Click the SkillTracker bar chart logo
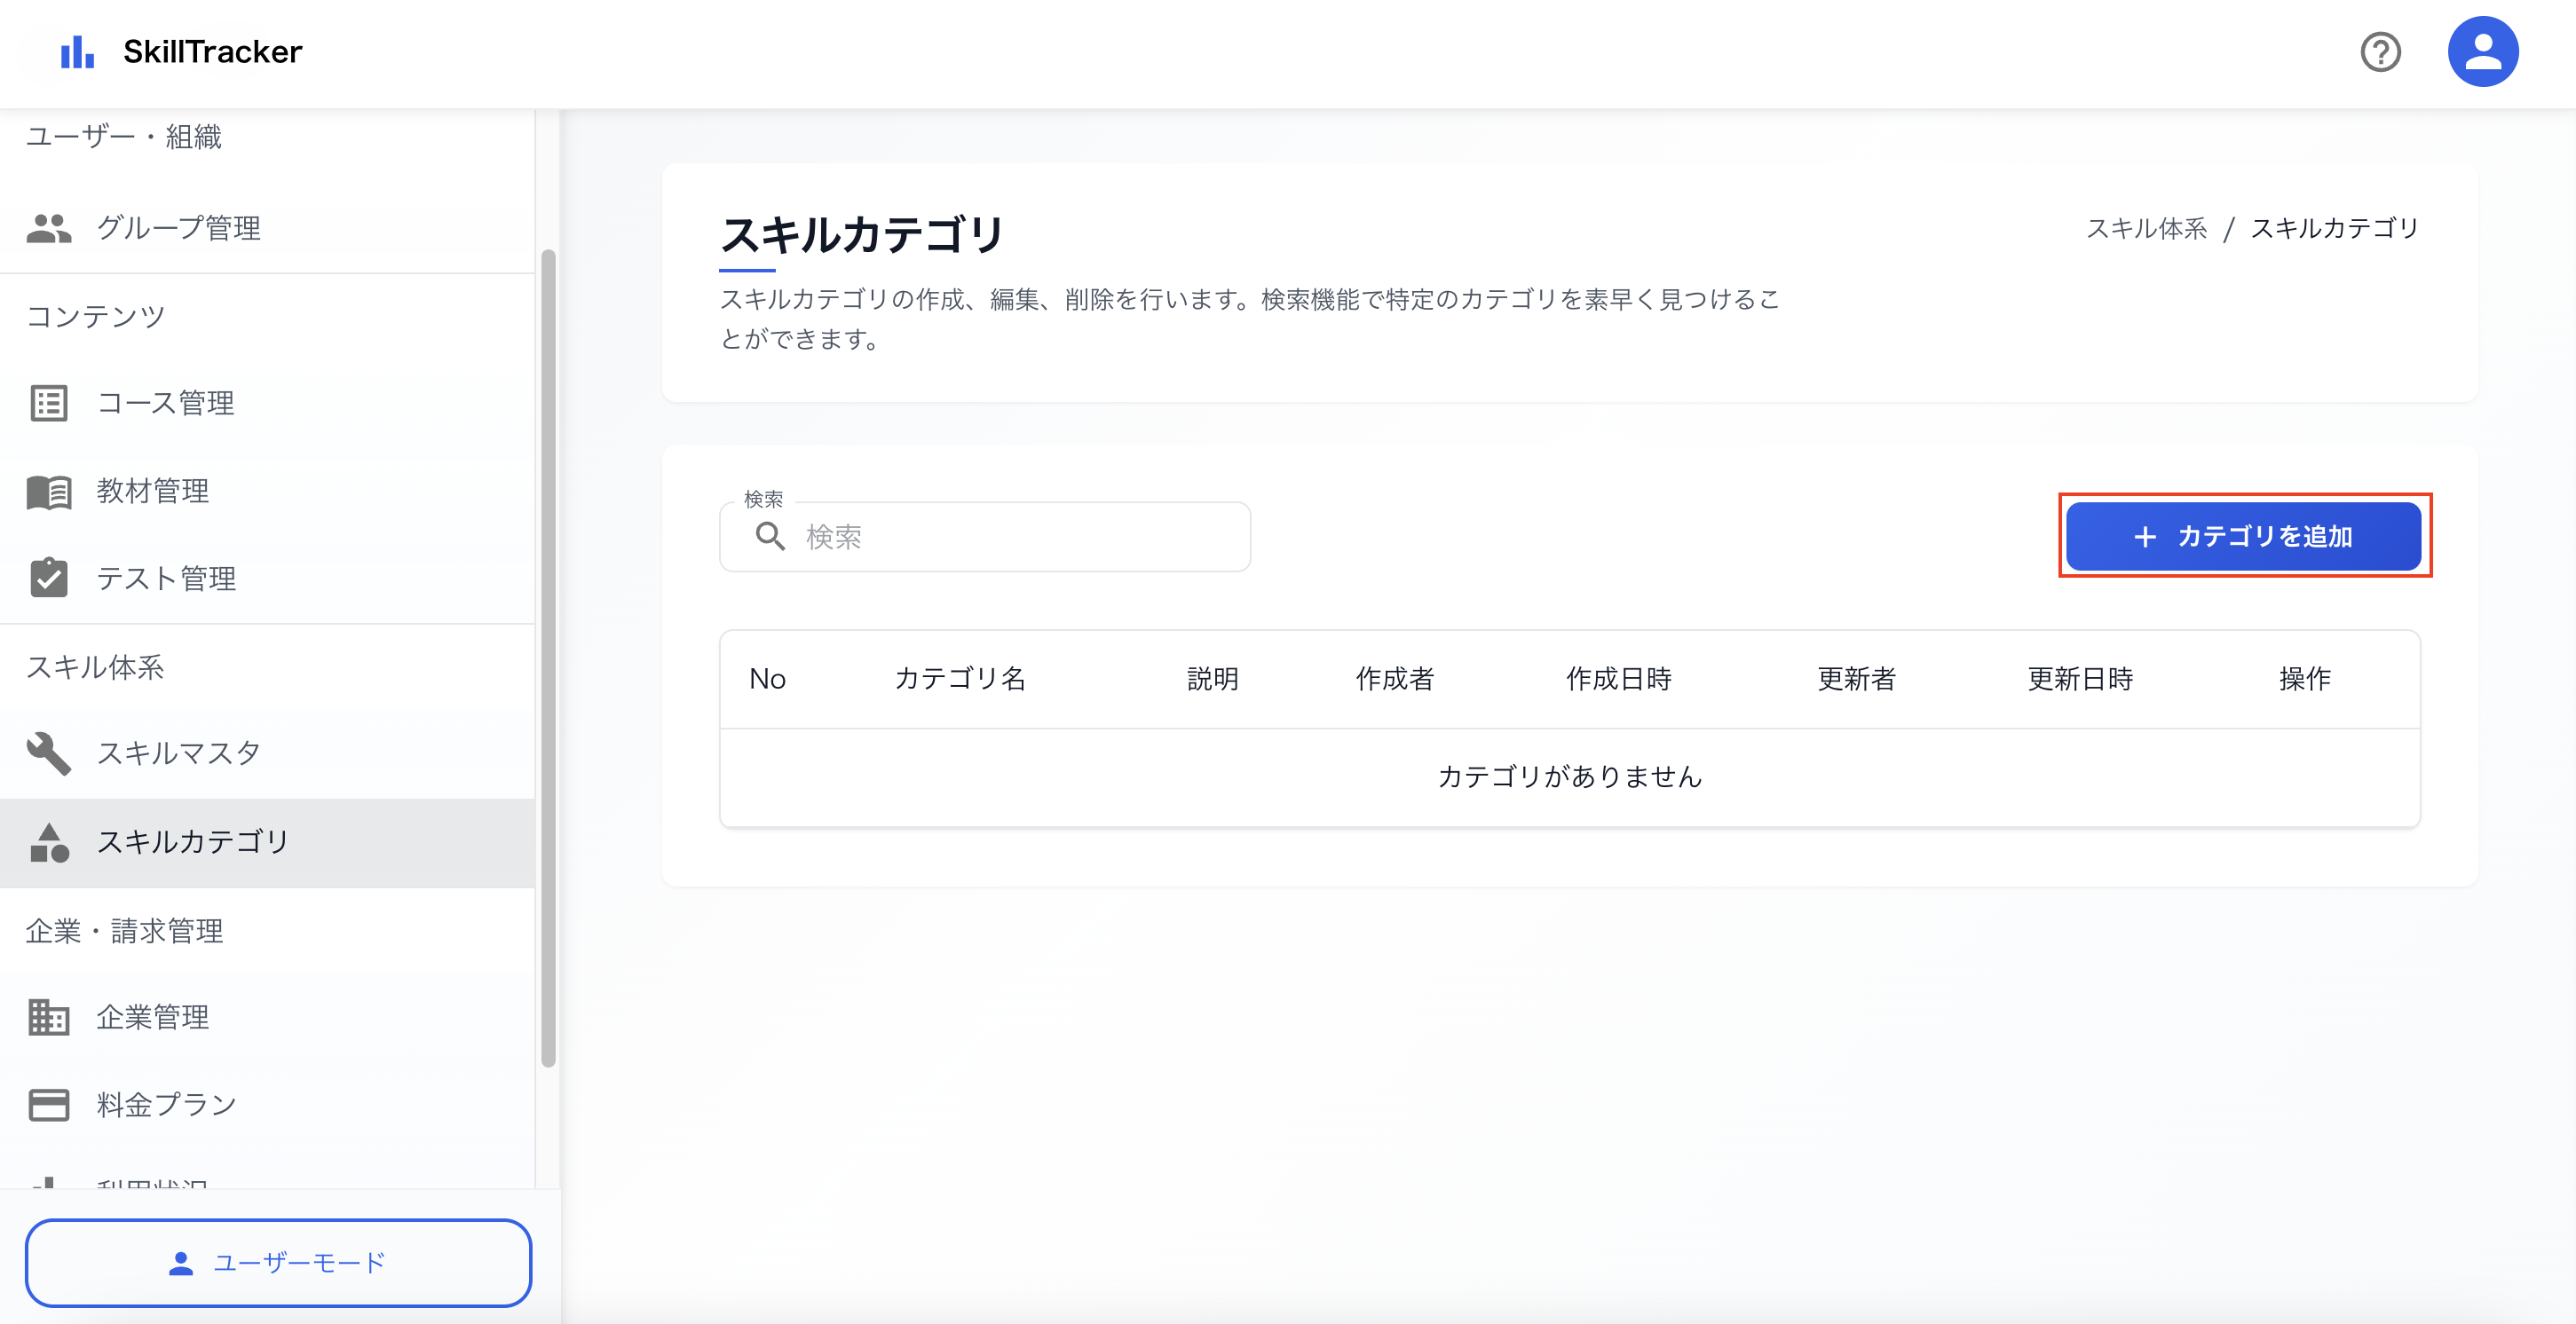Screen dimensions: 2576x1324 tap(77, 52)
